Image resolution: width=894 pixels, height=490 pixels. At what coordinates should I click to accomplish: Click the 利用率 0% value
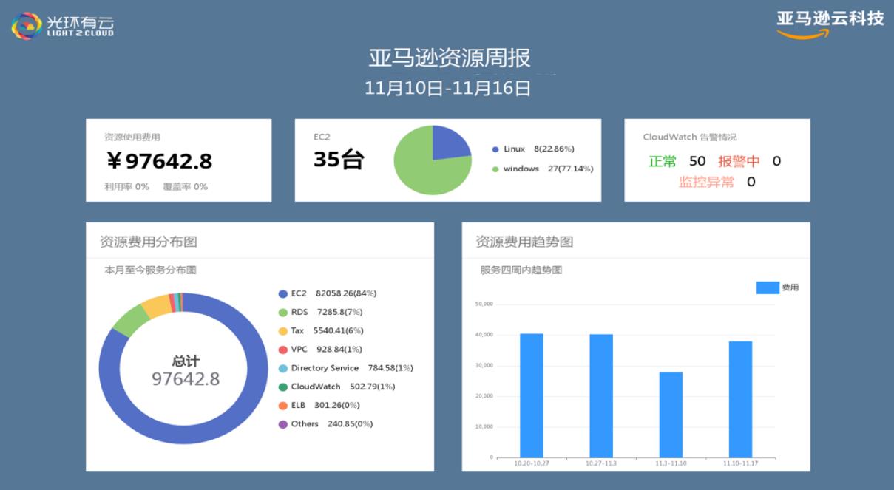coord(127,187)
